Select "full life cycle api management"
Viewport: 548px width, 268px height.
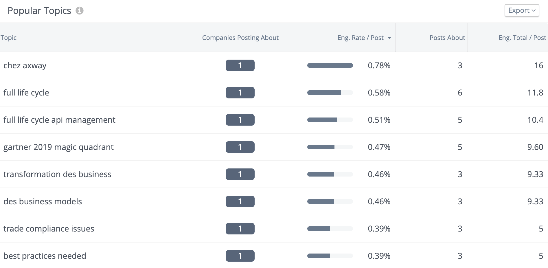pos(59,120)
